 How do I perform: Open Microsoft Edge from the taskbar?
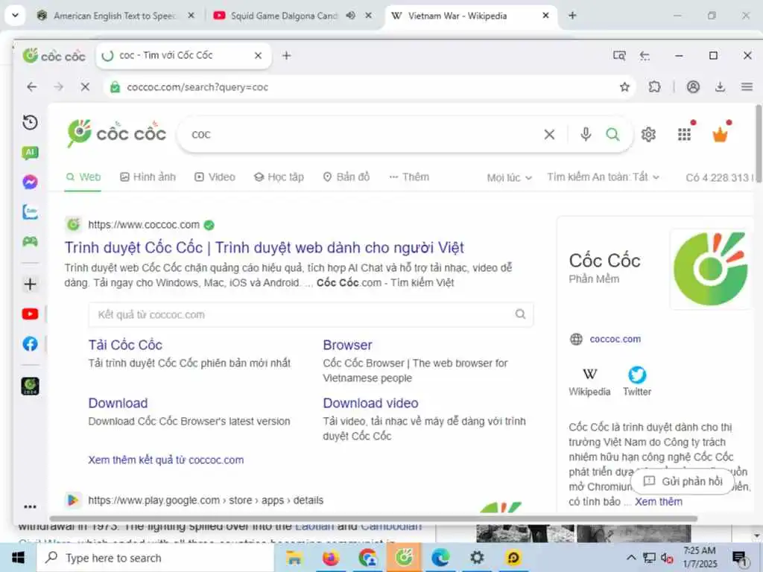tap(440, 557)
